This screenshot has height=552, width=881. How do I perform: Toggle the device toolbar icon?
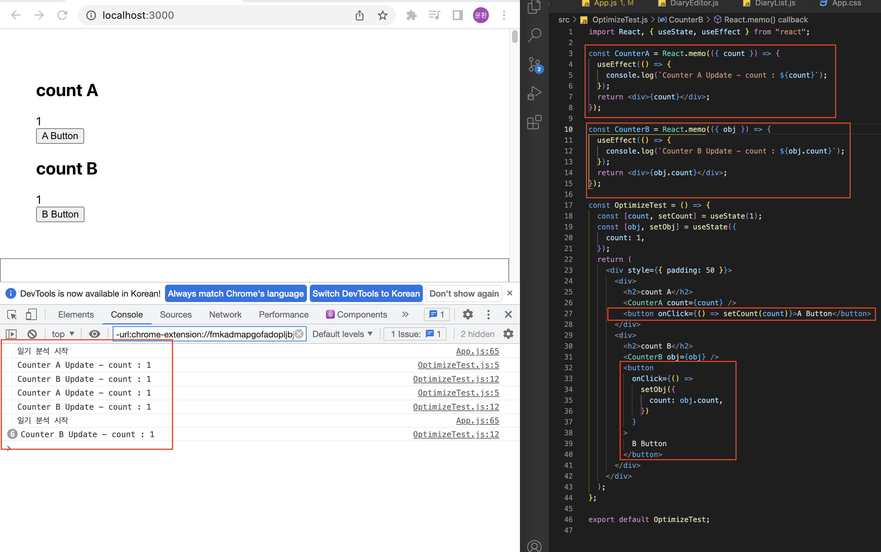[x=31, y=314]
